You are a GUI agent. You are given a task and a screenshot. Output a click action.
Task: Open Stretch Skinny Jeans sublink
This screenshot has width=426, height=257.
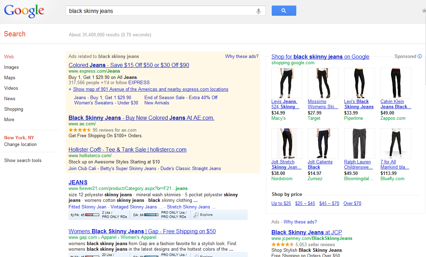tap(191, 207)
